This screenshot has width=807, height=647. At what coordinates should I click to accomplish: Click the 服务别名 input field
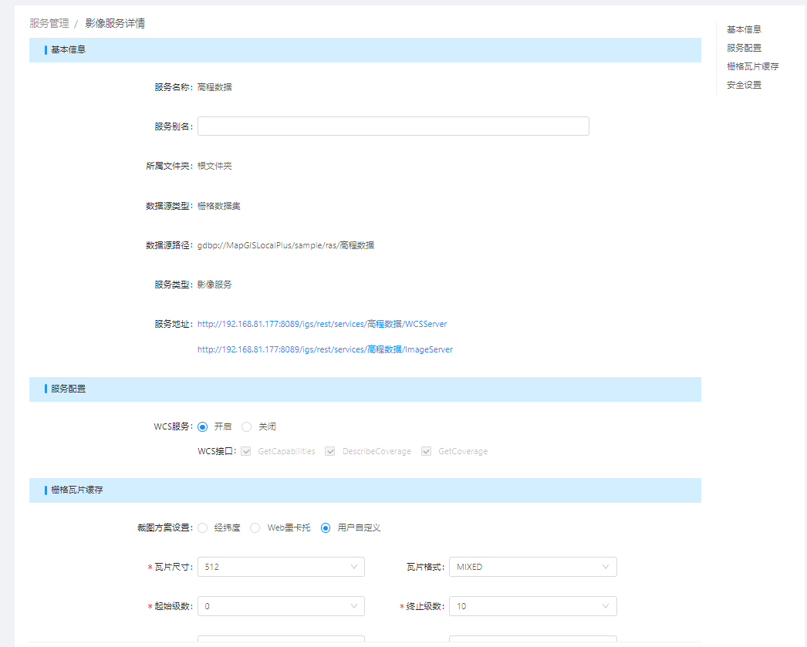tap(393, 126)
